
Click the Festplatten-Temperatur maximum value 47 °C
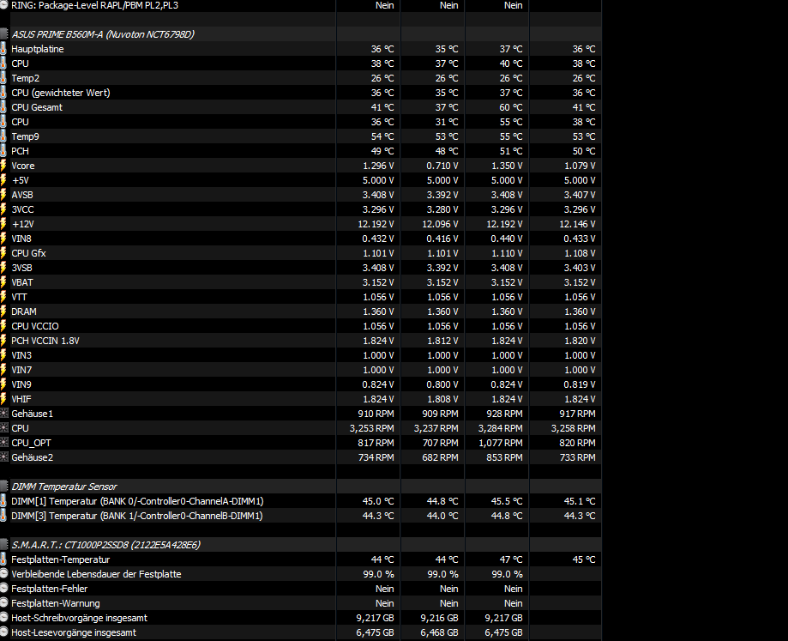pos(511,559)
